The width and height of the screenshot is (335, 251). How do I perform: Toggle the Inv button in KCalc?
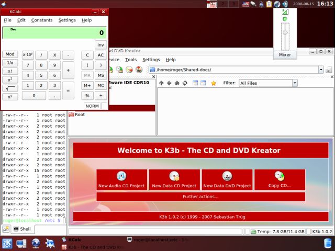[100, 45]
